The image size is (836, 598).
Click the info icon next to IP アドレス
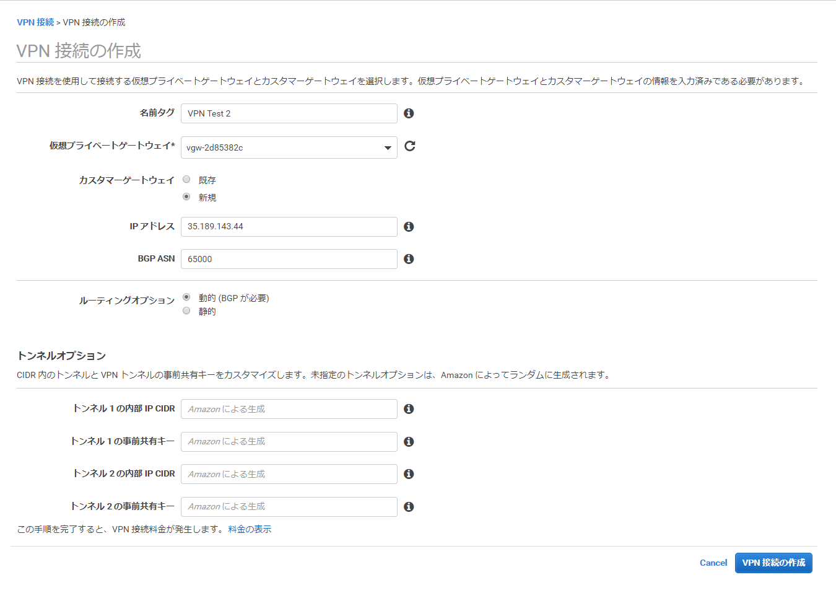click(408, 227)
